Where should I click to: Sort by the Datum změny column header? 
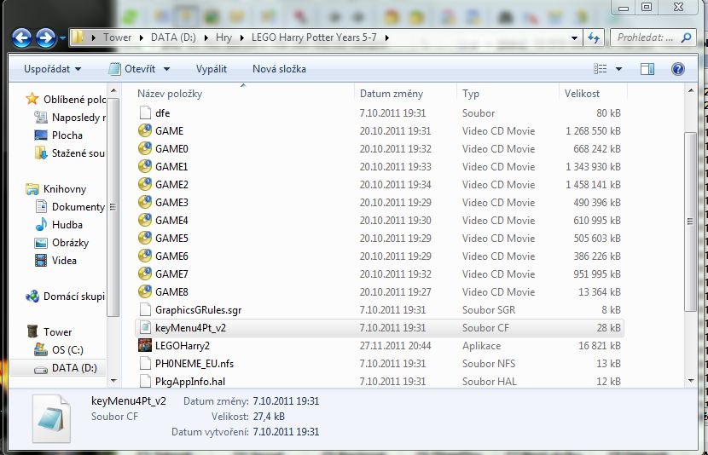392,94
